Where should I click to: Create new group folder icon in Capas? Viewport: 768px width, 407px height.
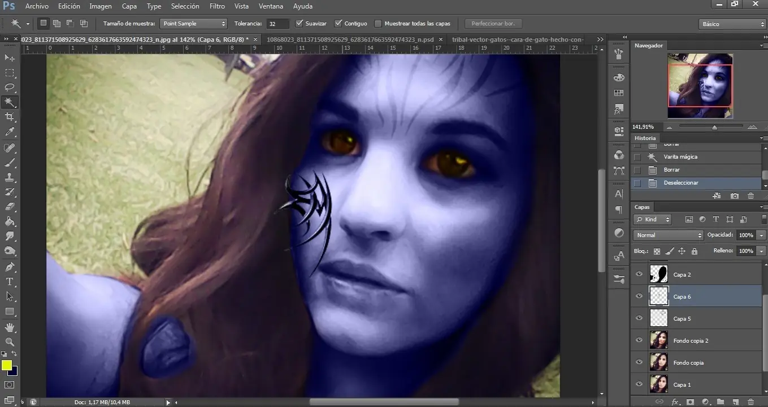[x=721, y=402]
